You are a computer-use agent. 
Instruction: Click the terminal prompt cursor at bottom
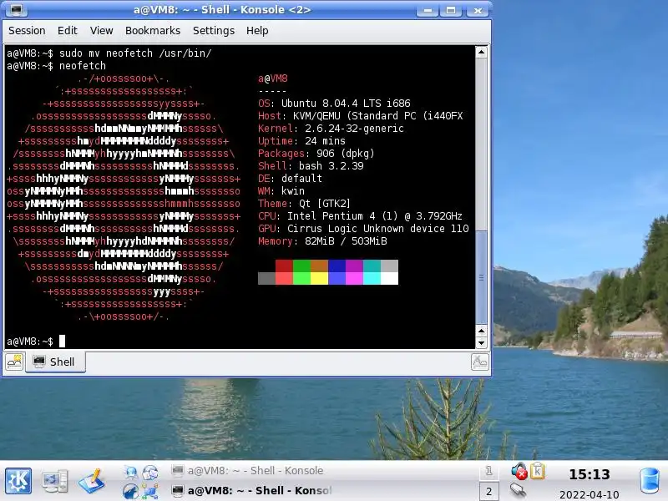click(62, 341)
